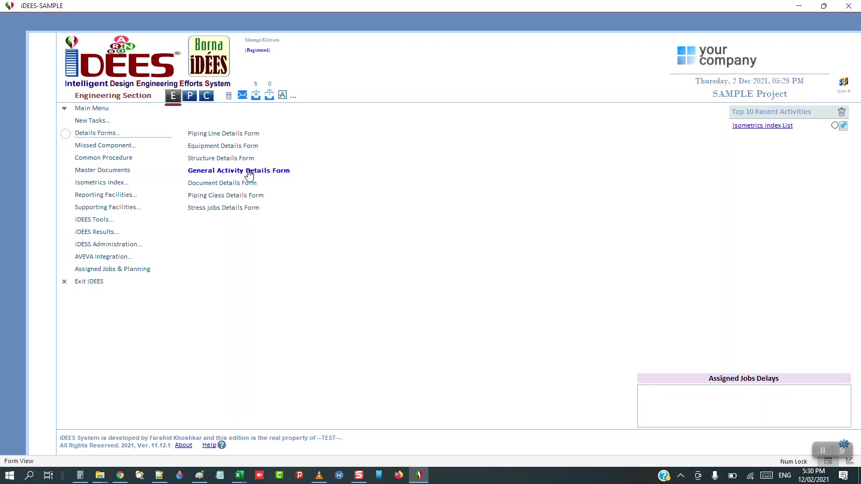Switch to the P section button

189,96
